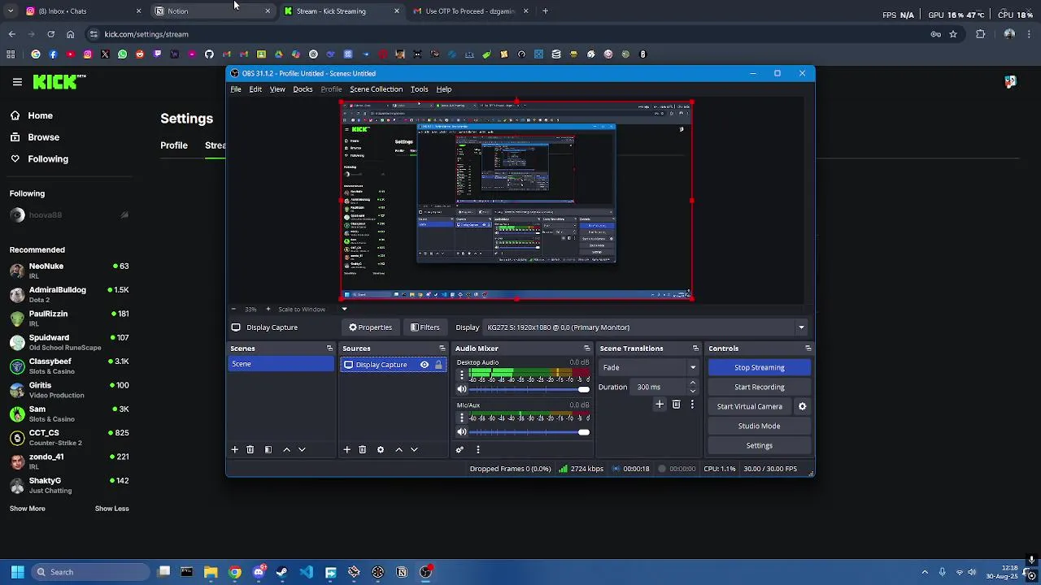Pop out the Controls dock

pyautogui.click(x=808, y=349)
